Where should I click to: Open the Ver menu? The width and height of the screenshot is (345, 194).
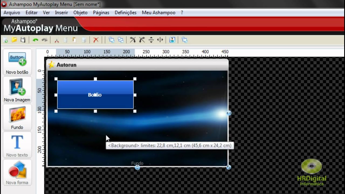tap(46, 13)
